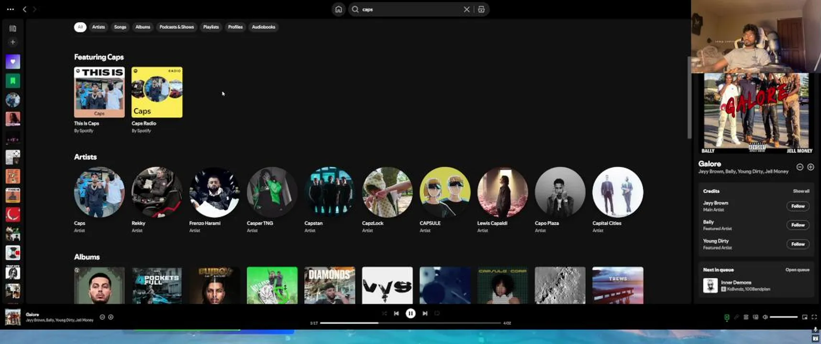821x344 pixels.
Task: Open the three-dots menu at top left
Action: (11, 9)
